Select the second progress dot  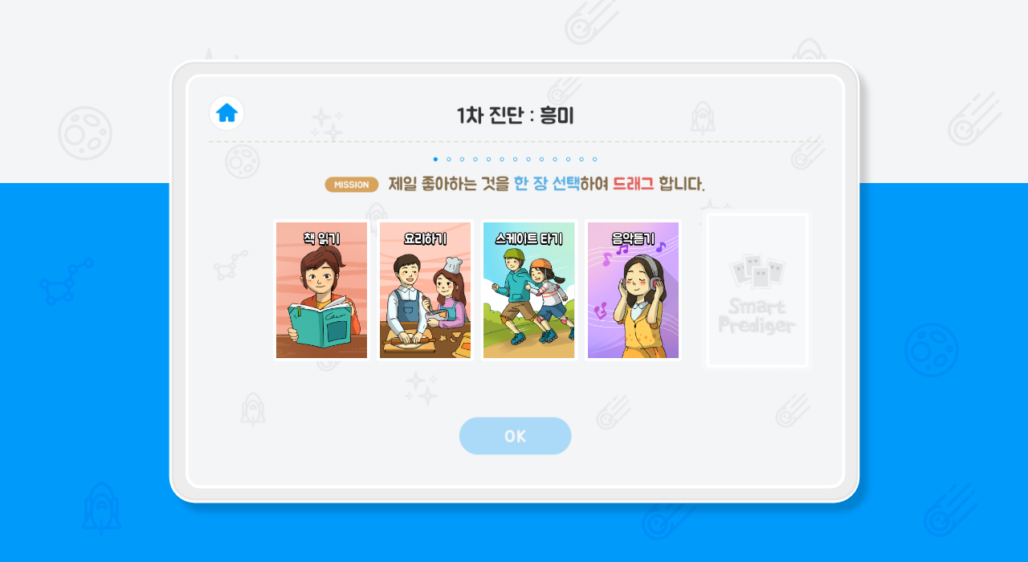coord(449,159)
